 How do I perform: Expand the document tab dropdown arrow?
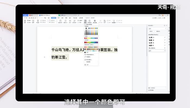(x=78, y=15)
